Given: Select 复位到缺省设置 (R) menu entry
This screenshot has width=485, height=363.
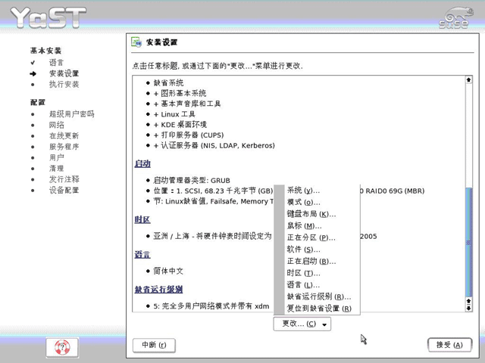Looking at the screenshot, I should point(319,308).
